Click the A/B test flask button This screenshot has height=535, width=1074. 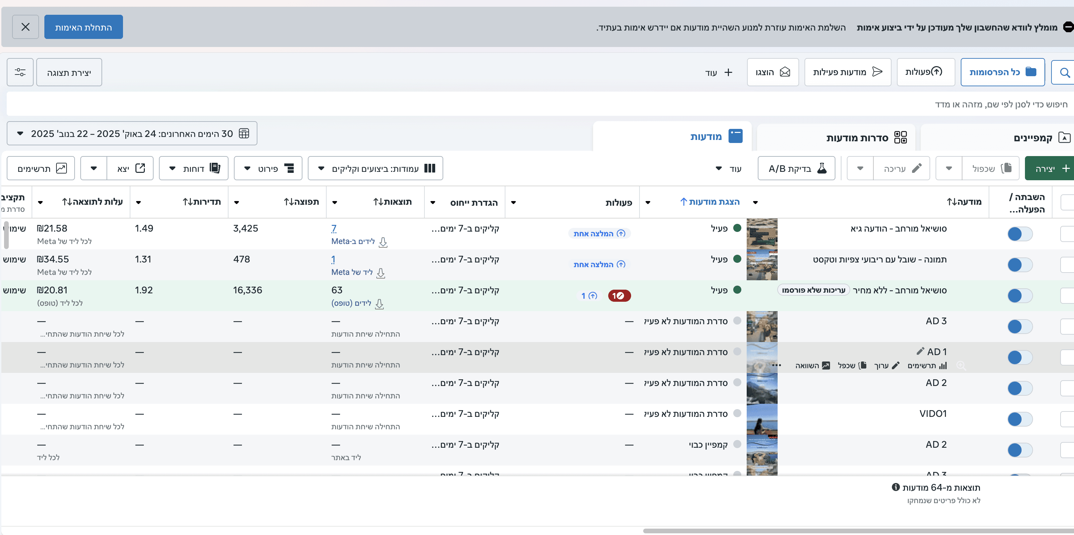796,168
